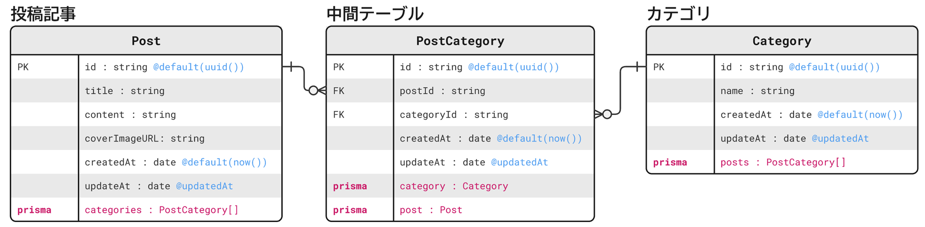Screen dimensions: 925x227
Task: Click the 投稿記事 heading label
Action: (x=43, y=14)
